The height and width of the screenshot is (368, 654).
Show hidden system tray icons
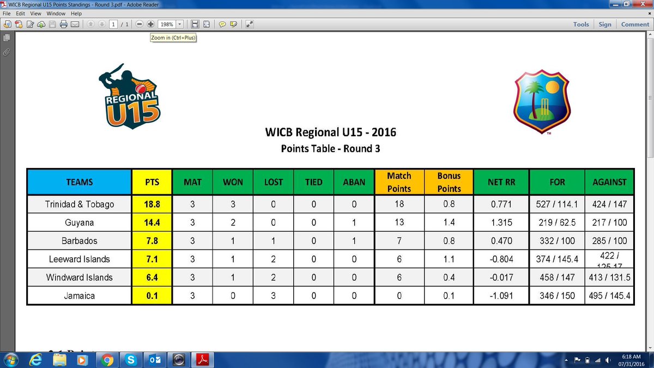[566, 360]
